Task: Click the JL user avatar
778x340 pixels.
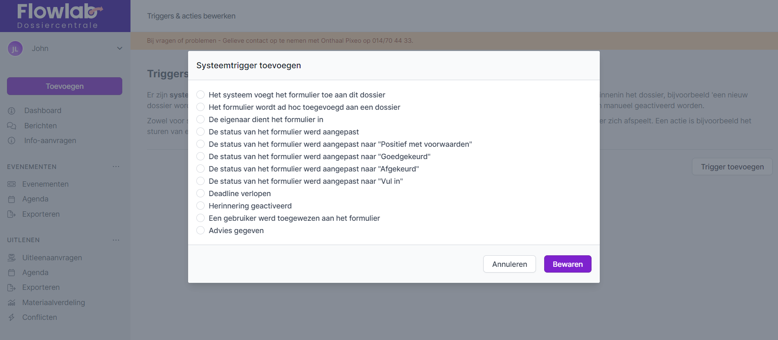Action: pyautogui.click(x=15, y=49)
